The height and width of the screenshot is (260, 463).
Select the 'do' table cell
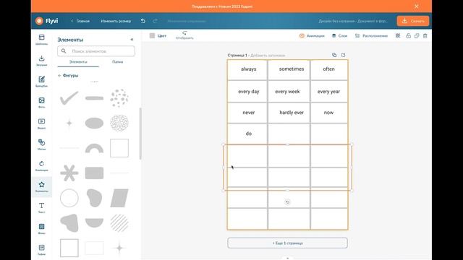click(247, 134)
